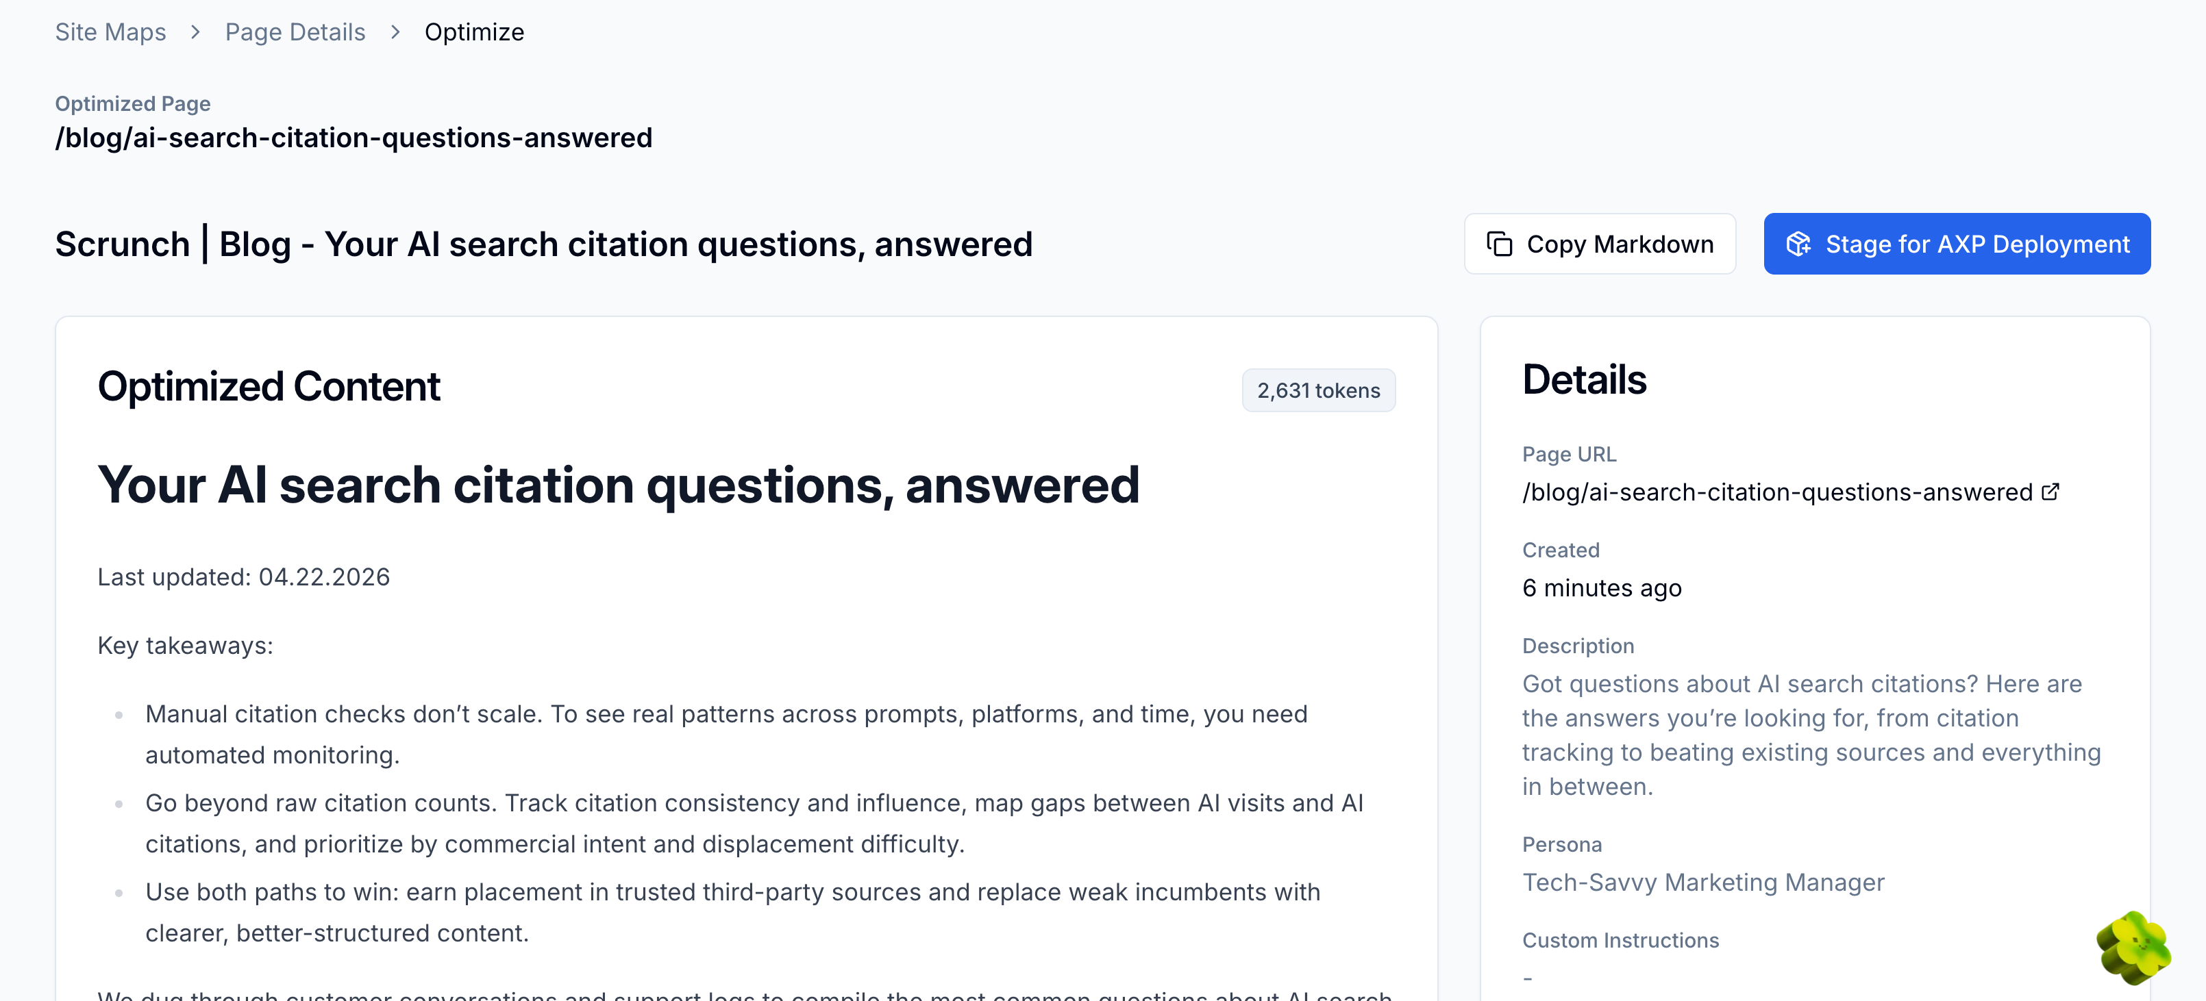Click the copy icon in Copy Markdown button
Screen dimensions: 2206x1001
(1500, 244)
